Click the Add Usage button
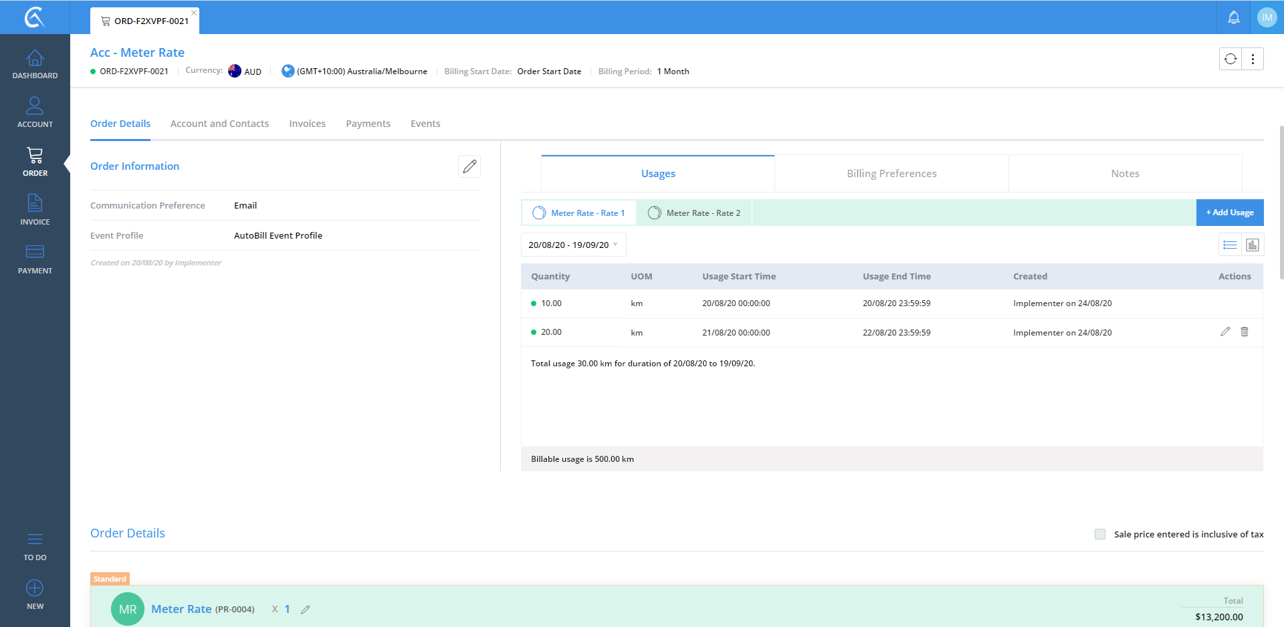This screenshot has height=627, width=1284. tap(1229, 213)
